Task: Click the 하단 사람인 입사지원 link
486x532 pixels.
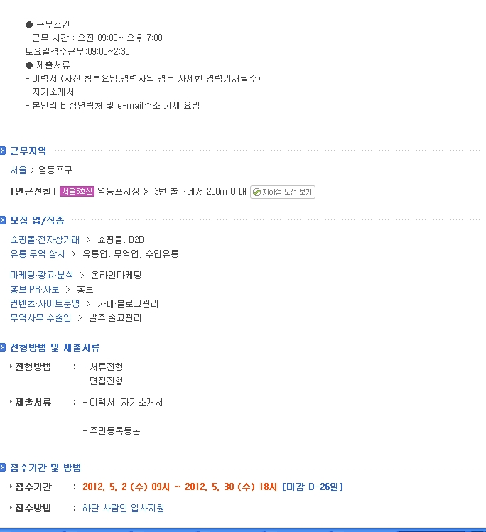Action: click(123, 508)
